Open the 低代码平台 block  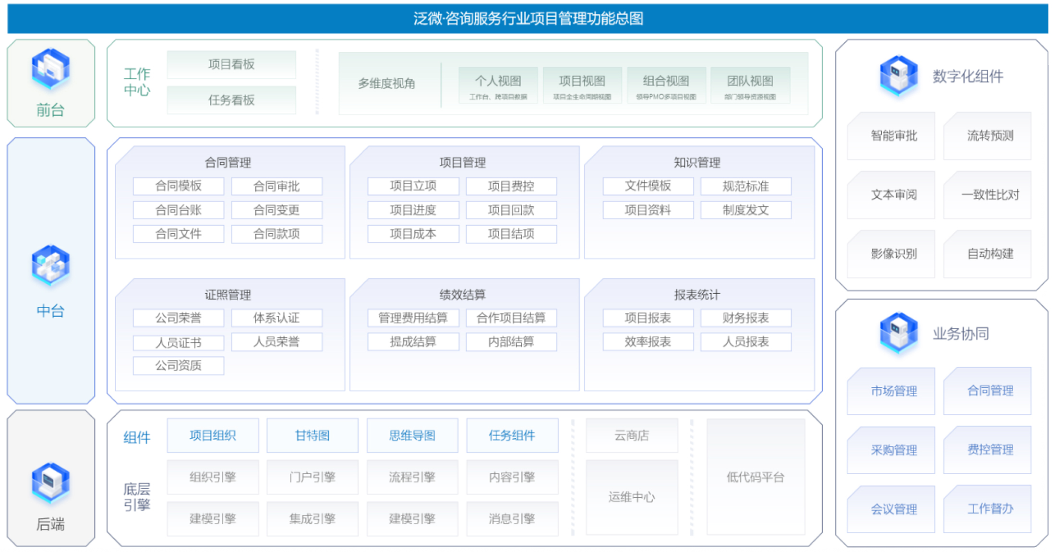pos(755,477)
